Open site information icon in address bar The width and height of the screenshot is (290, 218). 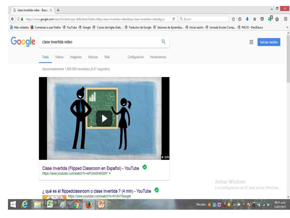coord(18,19)
